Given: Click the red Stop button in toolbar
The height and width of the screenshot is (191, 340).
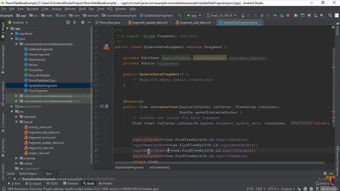Looking at the screenshot, I should coord(288,15).
